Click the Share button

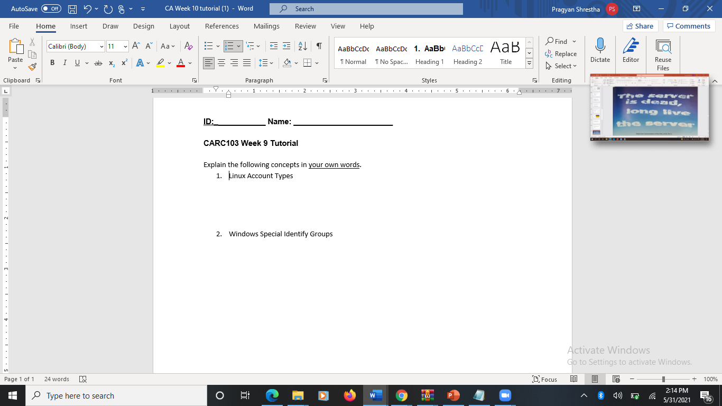coord(640,26)
